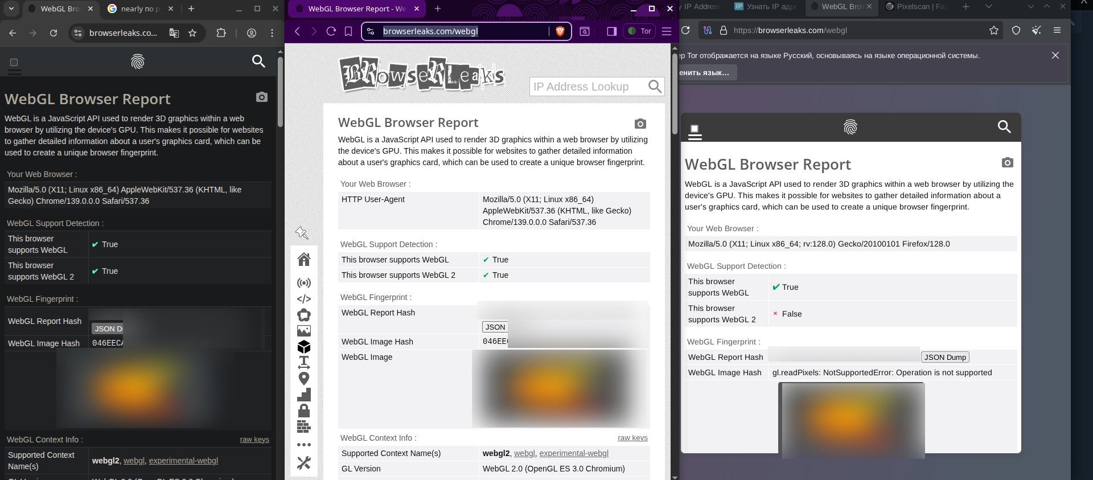Viewport: 1093px width, 480px height.
Task: Click the fingerprint logo on Chrome's page
Action: tap(138, 61)
